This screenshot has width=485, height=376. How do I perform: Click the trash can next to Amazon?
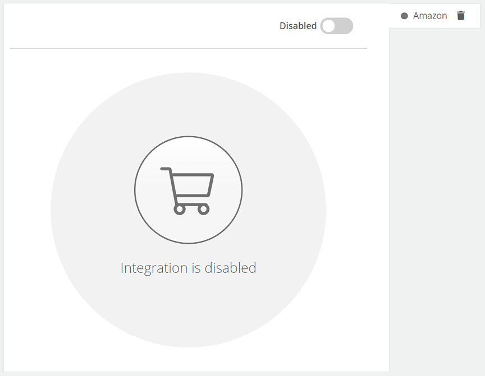pyautogui.click(x=460, y=16)
